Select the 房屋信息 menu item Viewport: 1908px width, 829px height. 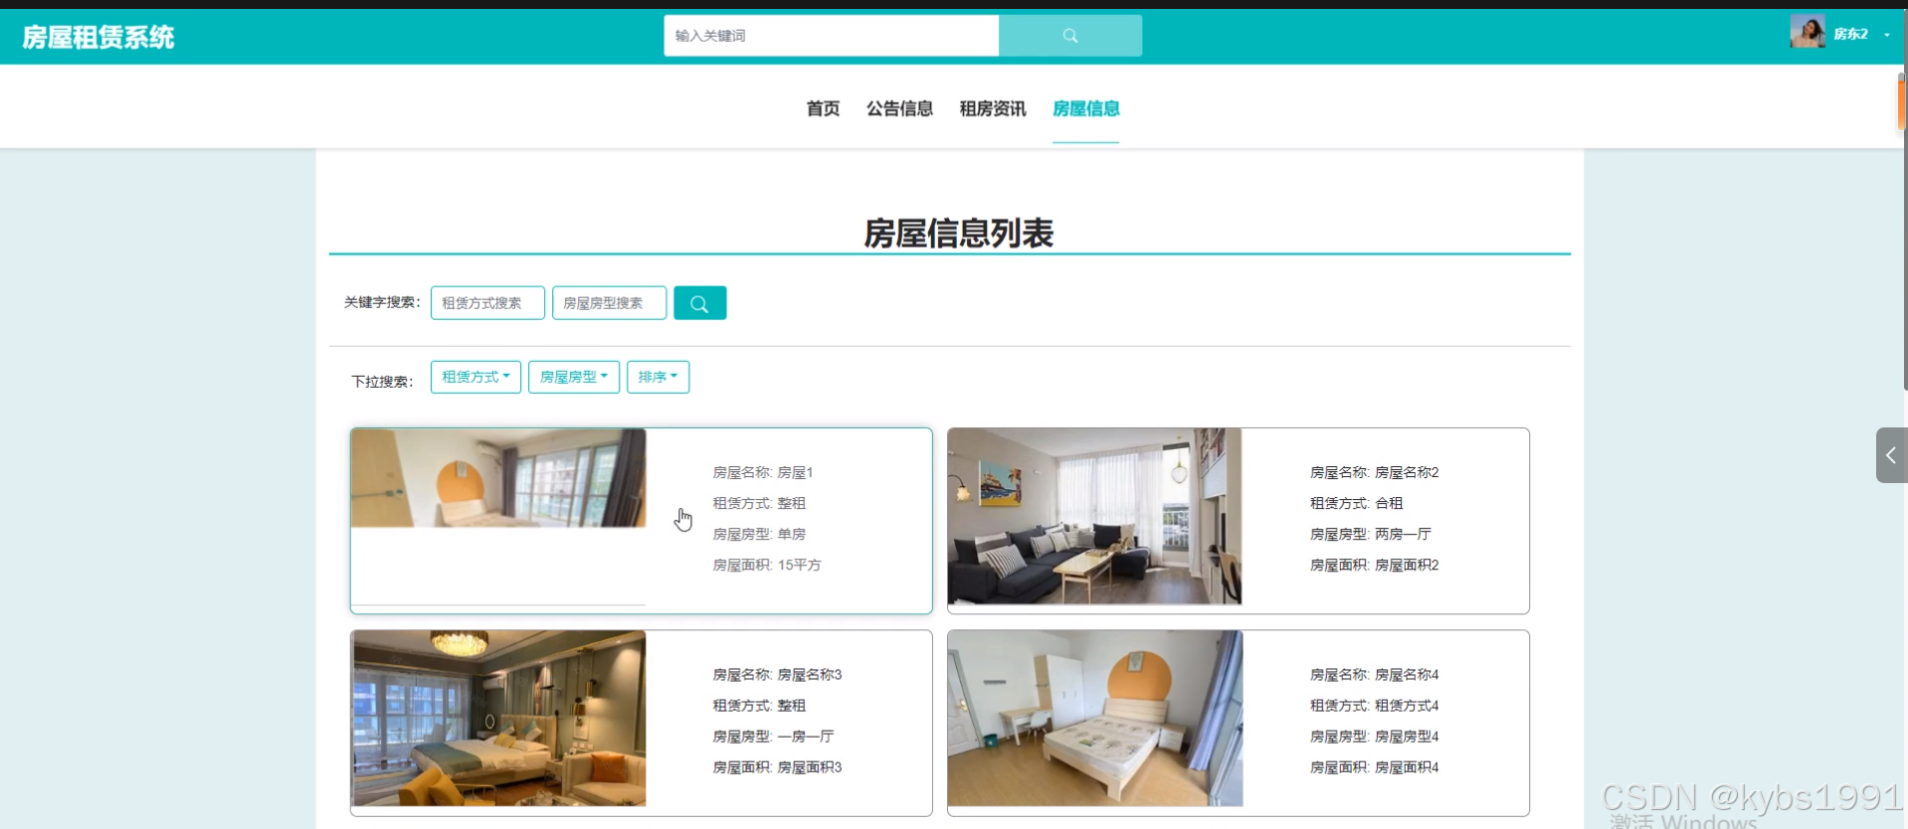click(1086, 108)
